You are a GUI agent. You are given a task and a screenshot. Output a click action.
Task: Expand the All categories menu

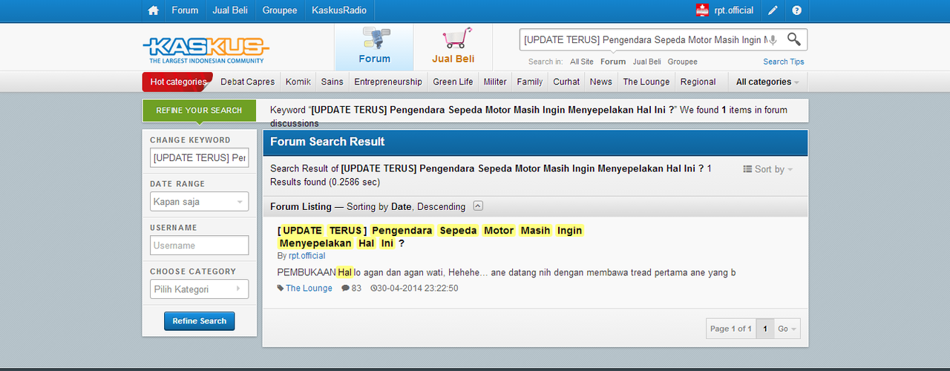(x=767, y=82)
